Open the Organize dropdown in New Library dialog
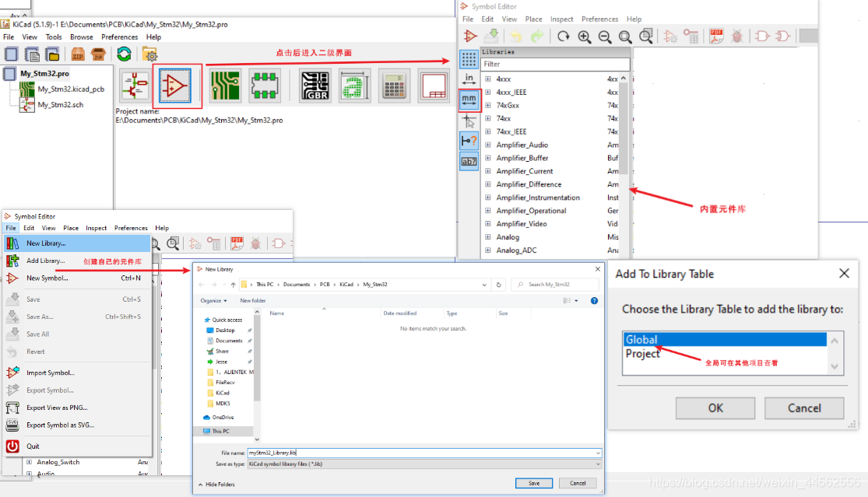 [213, 301]
